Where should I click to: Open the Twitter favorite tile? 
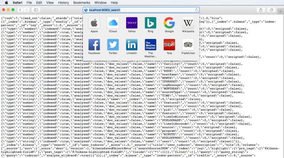click(x=113, y=45)
